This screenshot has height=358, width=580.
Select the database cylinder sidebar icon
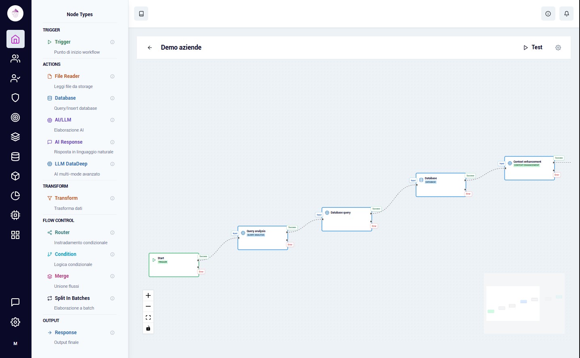tap(15, 157)
